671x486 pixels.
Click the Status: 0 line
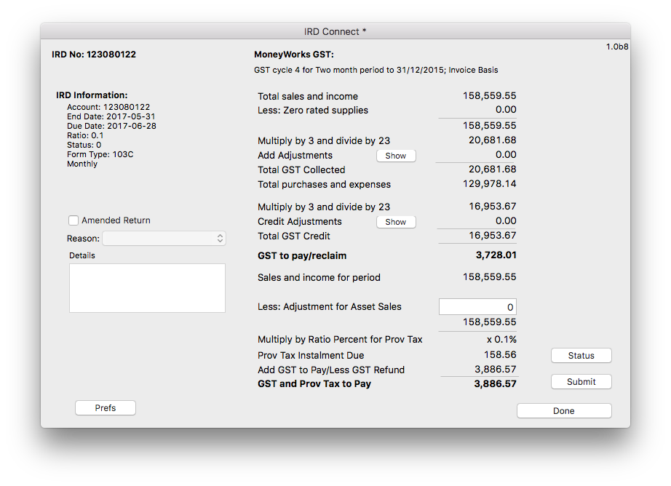coord(84,145)
